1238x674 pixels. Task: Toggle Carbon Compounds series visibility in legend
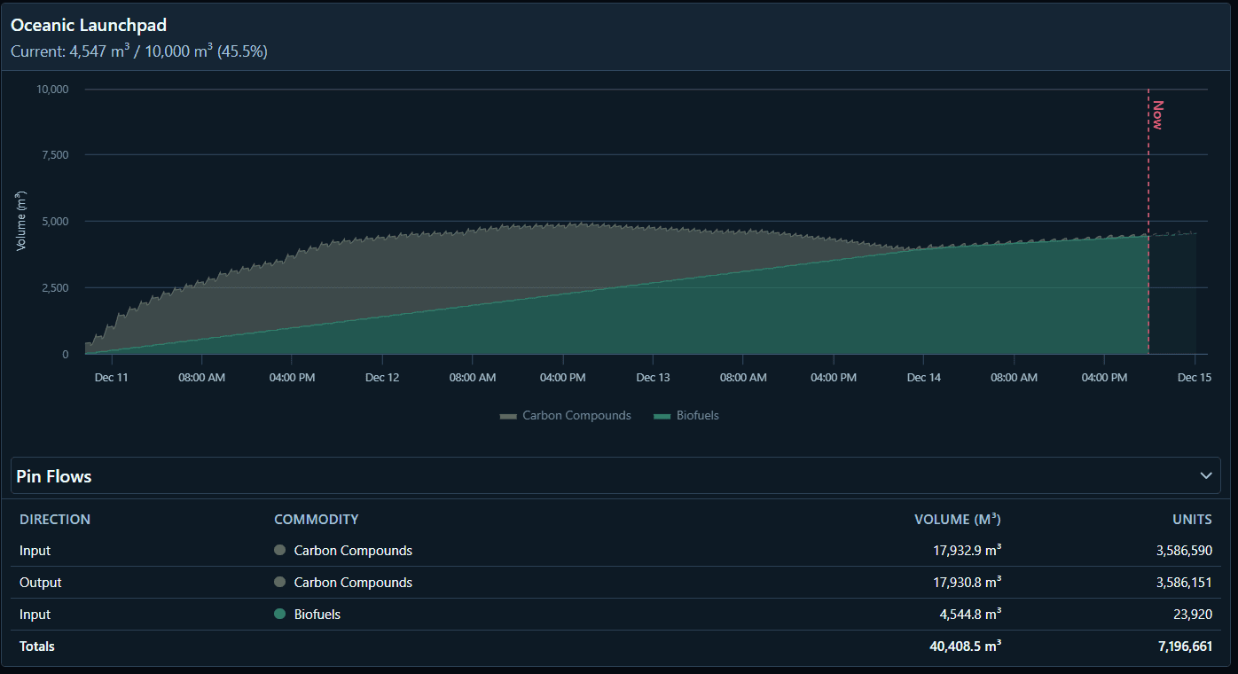[x=565, y=415]
